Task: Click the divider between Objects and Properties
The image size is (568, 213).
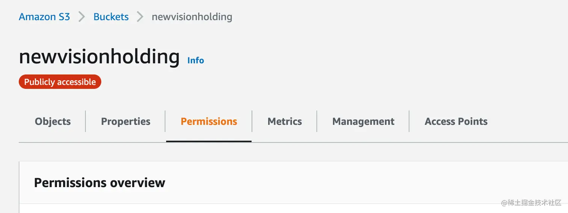Action: point(86,121)
